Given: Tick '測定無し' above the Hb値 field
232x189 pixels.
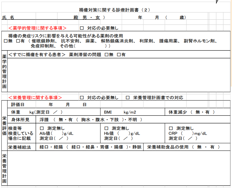Looking at the screenshot, I should 106,128.
